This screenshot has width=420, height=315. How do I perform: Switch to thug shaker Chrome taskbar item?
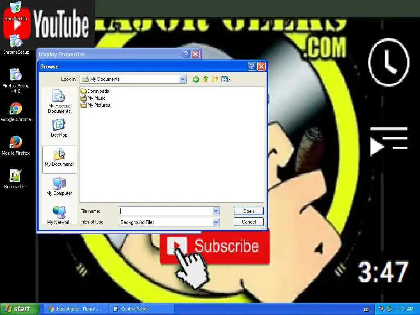(x=75, y=309)
